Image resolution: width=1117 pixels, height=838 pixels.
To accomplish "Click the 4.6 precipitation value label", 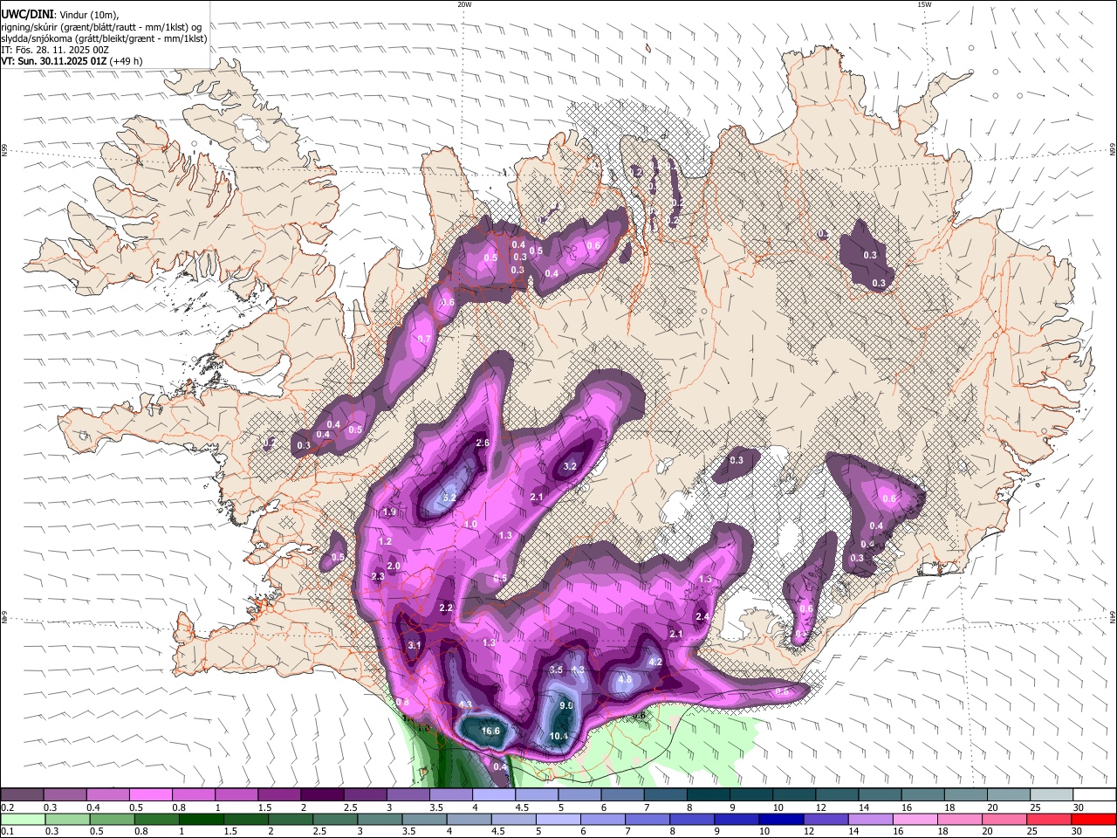I will point(625,679).
